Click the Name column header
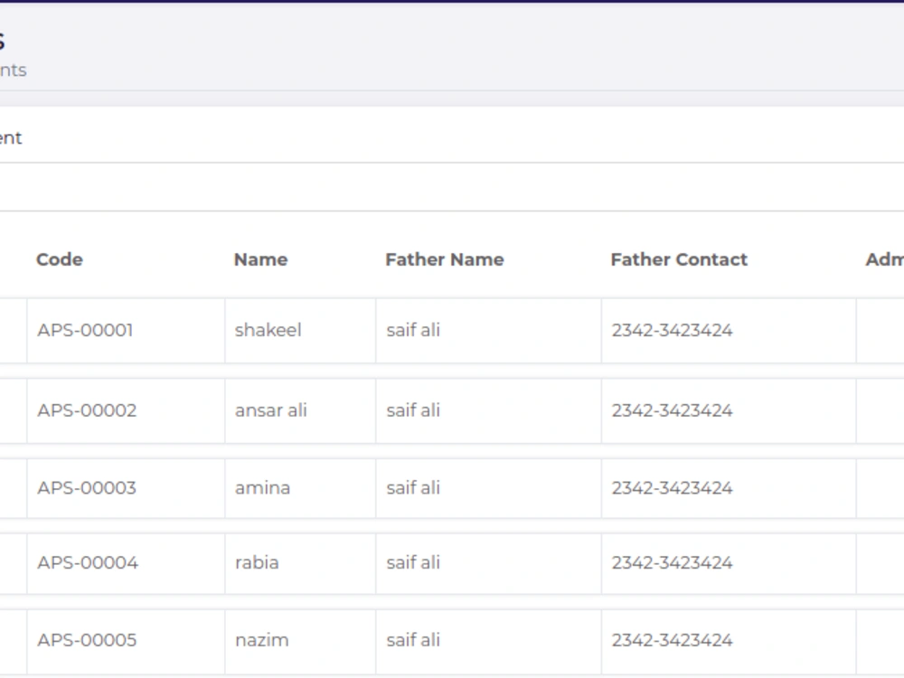 click(x=260, y=259)
